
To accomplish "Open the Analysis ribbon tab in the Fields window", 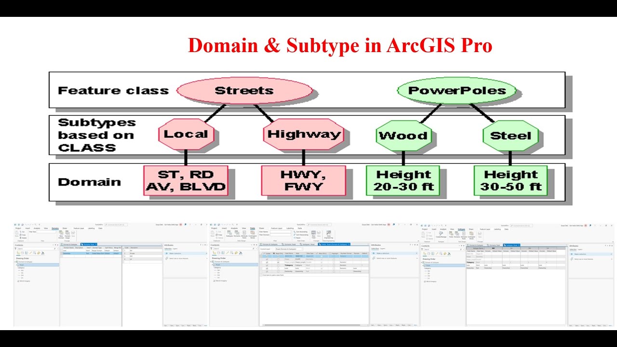I will point(235,228).
